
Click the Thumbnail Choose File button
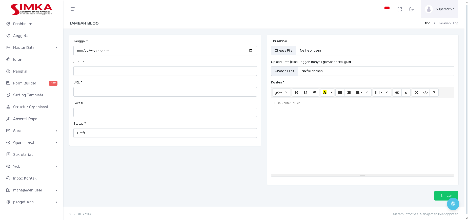tap(283, 51)
